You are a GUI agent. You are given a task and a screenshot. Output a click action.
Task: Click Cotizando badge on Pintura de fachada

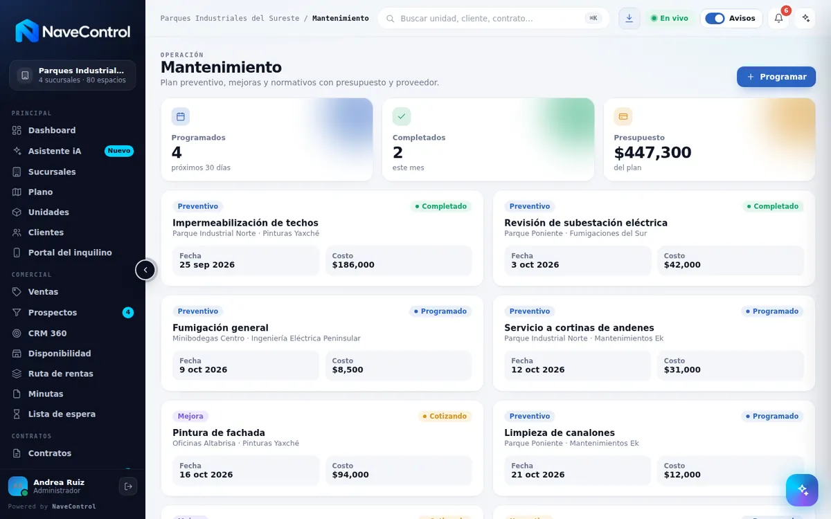tap(445, 417)
